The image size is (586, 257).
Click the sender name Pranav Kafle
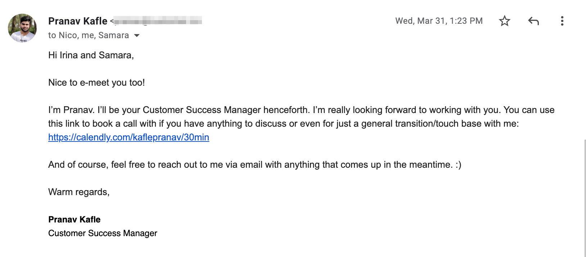coord(77,21)
